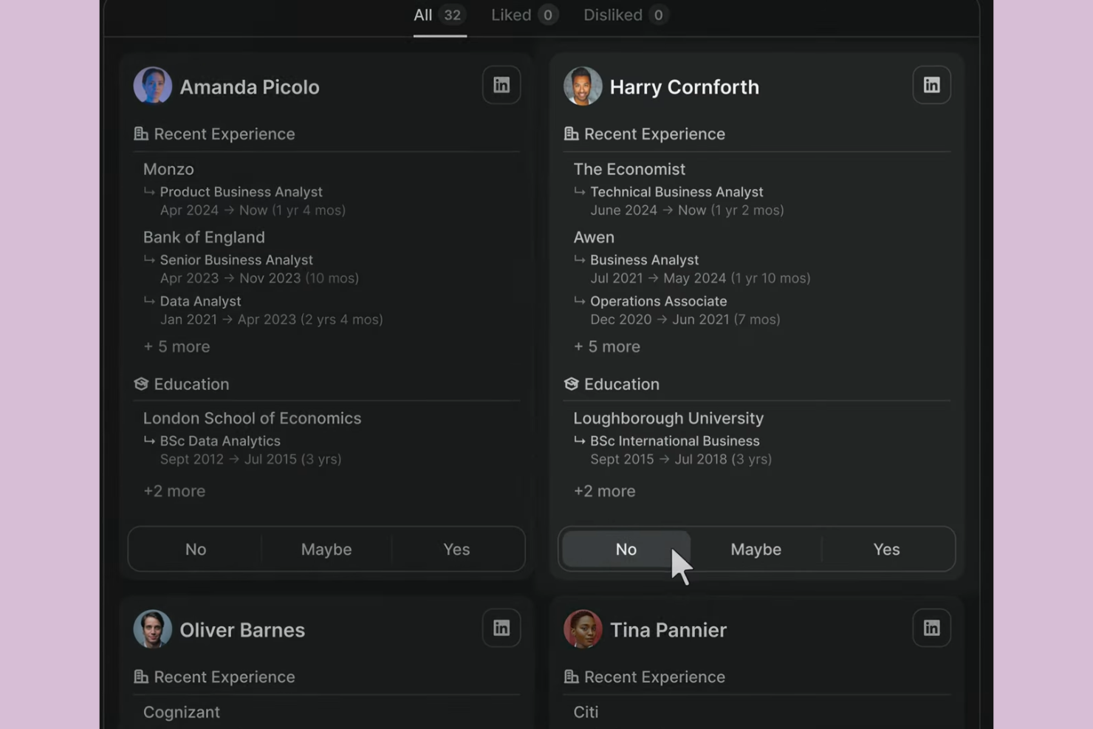Screen dimensions: 1093x729
Task: Click 'Loughborough University' entry
Action: pyautogui.click(x=668, y=418)
